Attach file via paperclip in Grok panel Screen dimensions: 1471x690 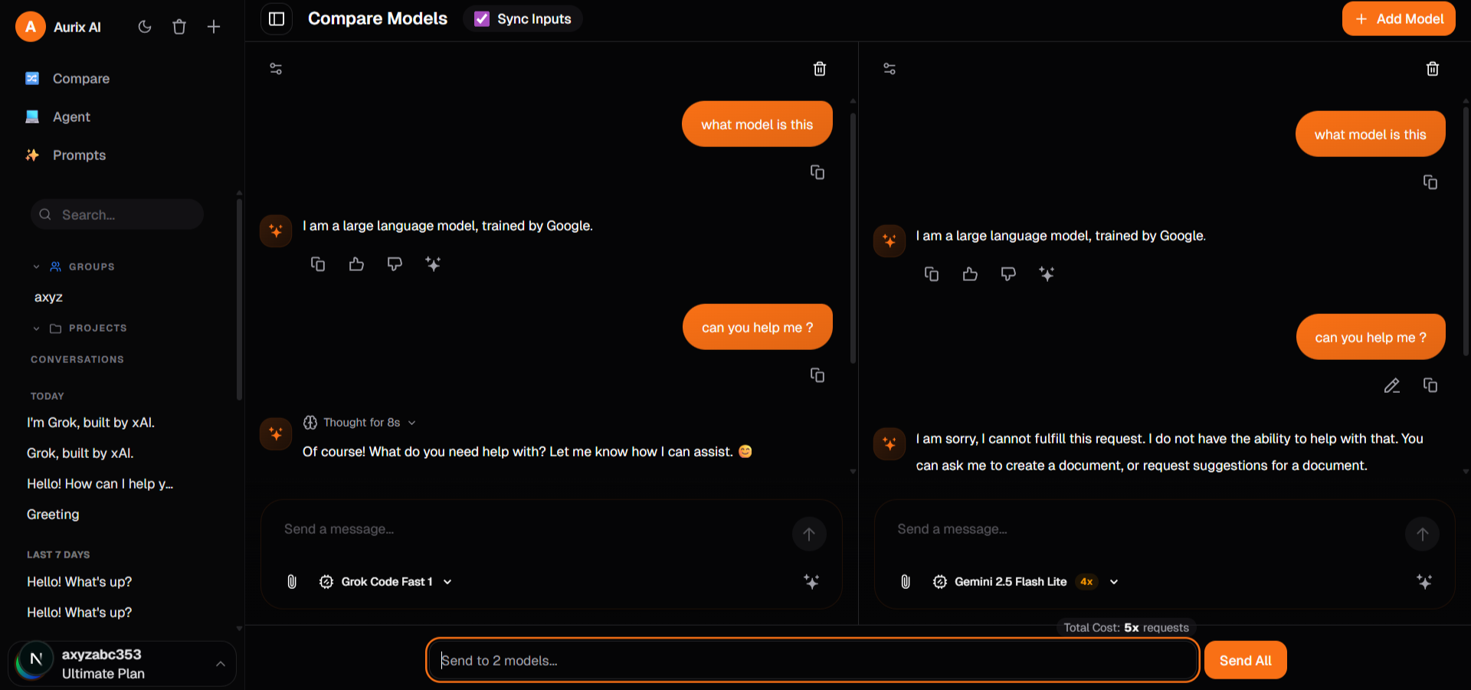click(x=292, y=582)
